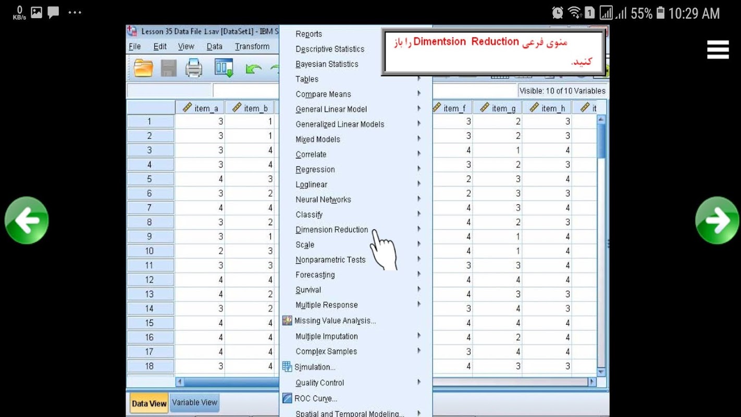Expand the Compare Means submenu arrow
Screen dimensions: 741x417
(x=419, y=94)
